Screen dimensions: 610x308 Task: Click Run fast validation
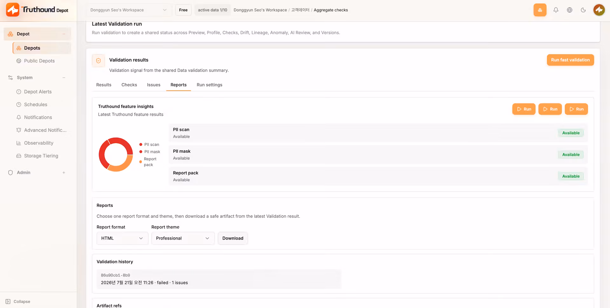(570, 60)
